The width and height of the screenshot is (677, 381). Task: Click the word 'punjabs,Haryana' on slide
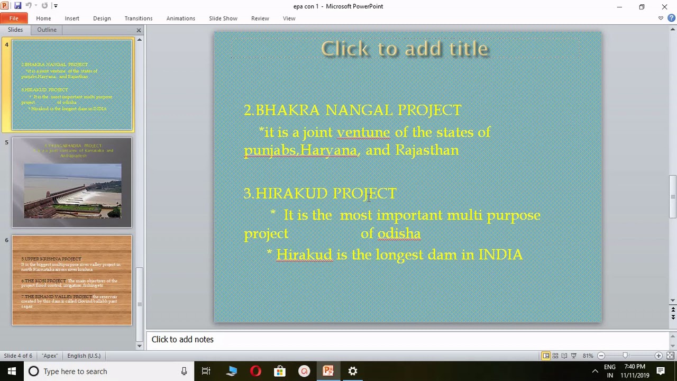point(300,150)
